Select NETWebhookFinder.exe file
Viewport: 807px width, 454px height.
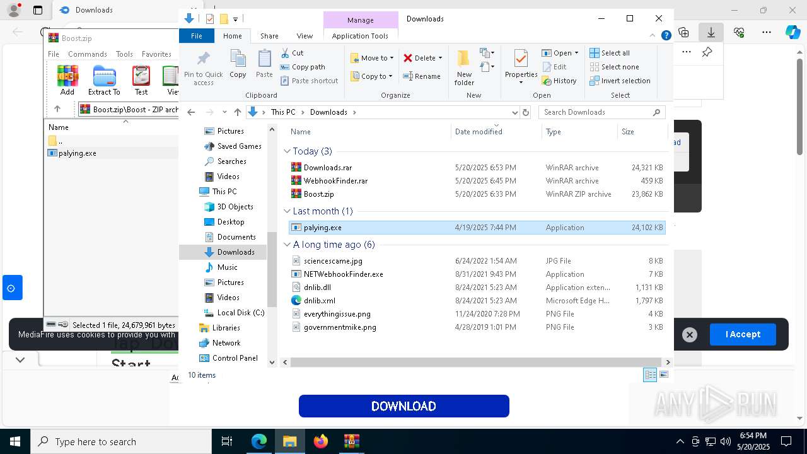tap(343, 274)
